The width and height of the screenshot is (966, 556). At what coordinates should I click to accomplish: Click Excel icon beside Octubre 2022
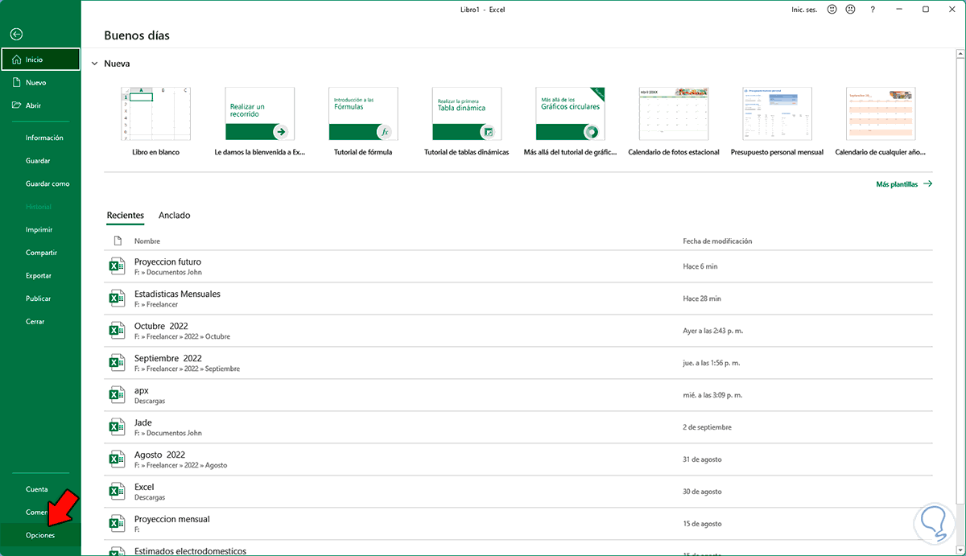(117, 331)
